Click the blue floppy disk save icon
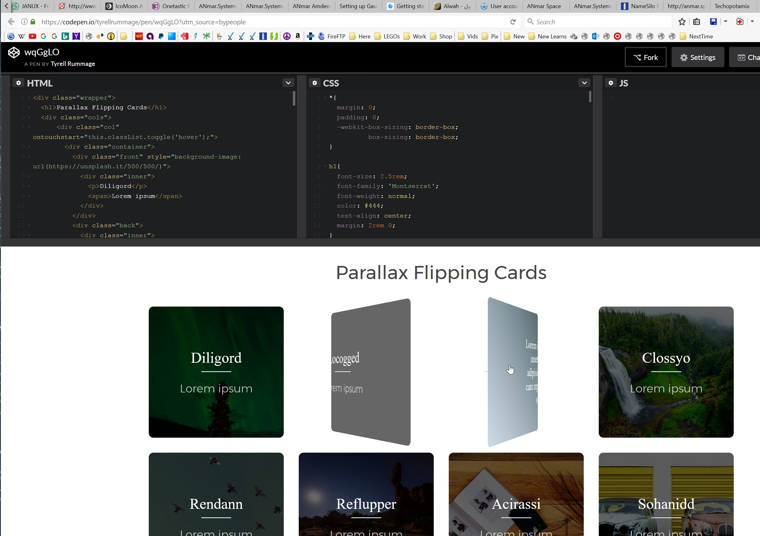 [713, 22]
